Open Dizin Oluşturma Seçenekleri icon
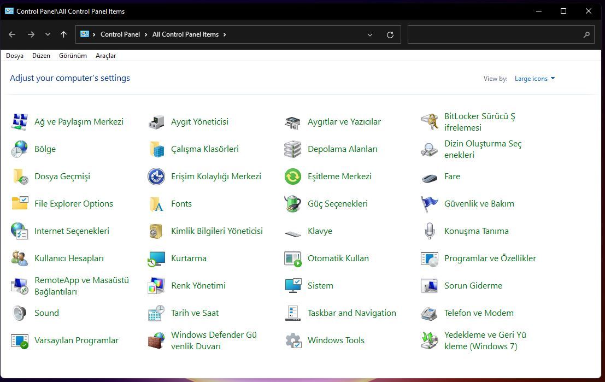Viewport: 605px width, 382px height. [x=430, y=149]
